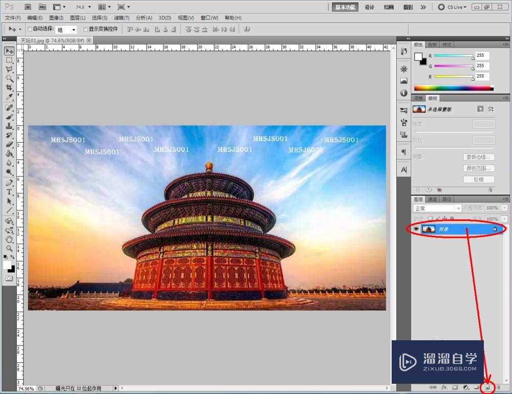Open the Histogram panel icon

tap(404, 81)
